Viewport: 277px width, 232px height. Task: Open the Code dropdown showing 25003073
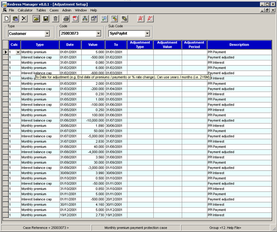point(99,34)
